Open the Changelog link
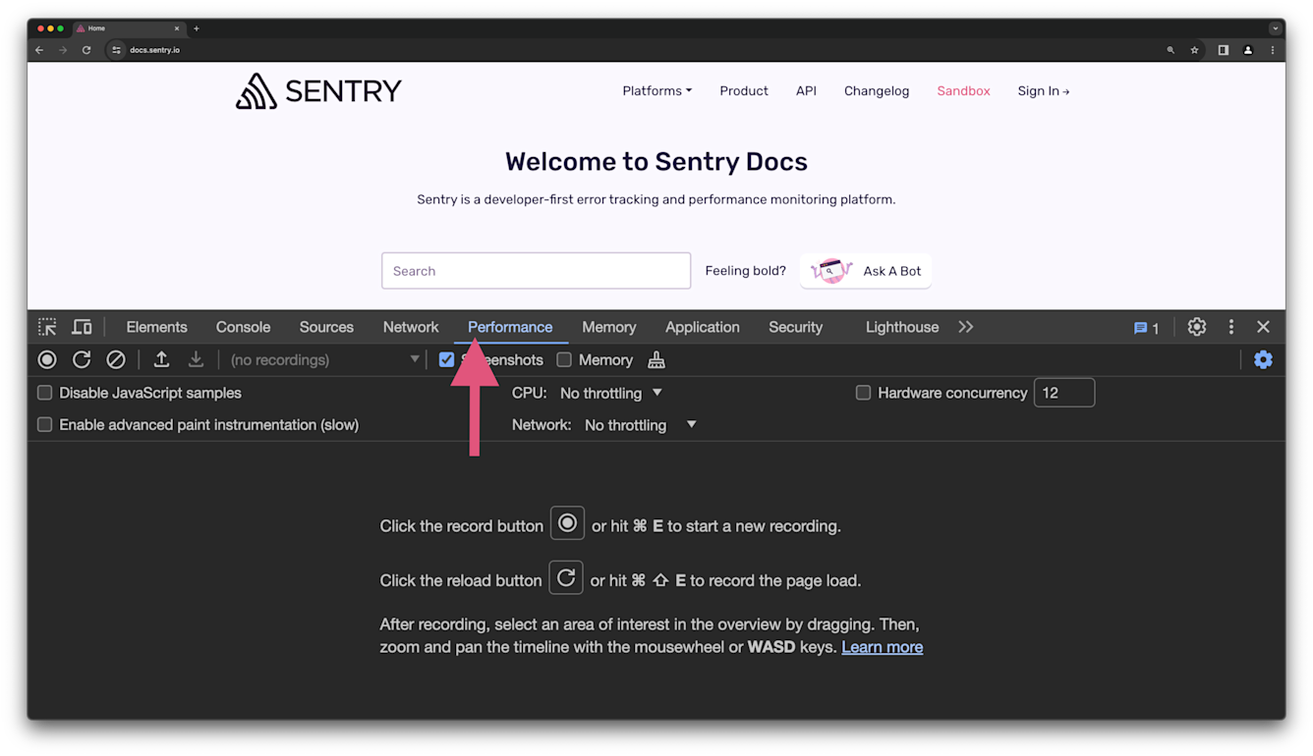 pos(877,90)
